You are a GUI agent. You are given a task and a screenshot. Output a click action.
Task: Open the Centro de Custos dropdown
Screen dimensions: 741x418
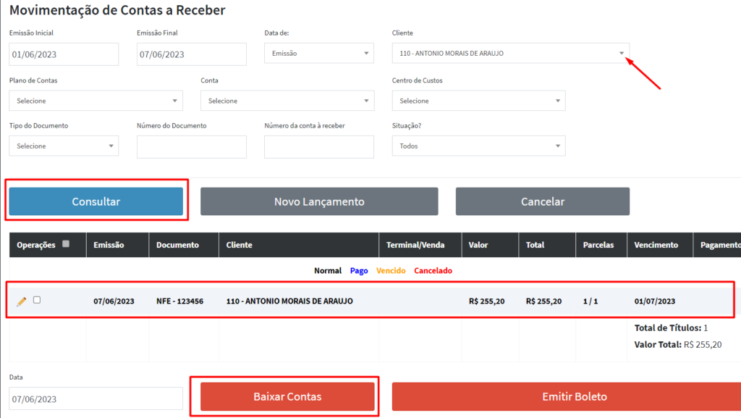478,101
